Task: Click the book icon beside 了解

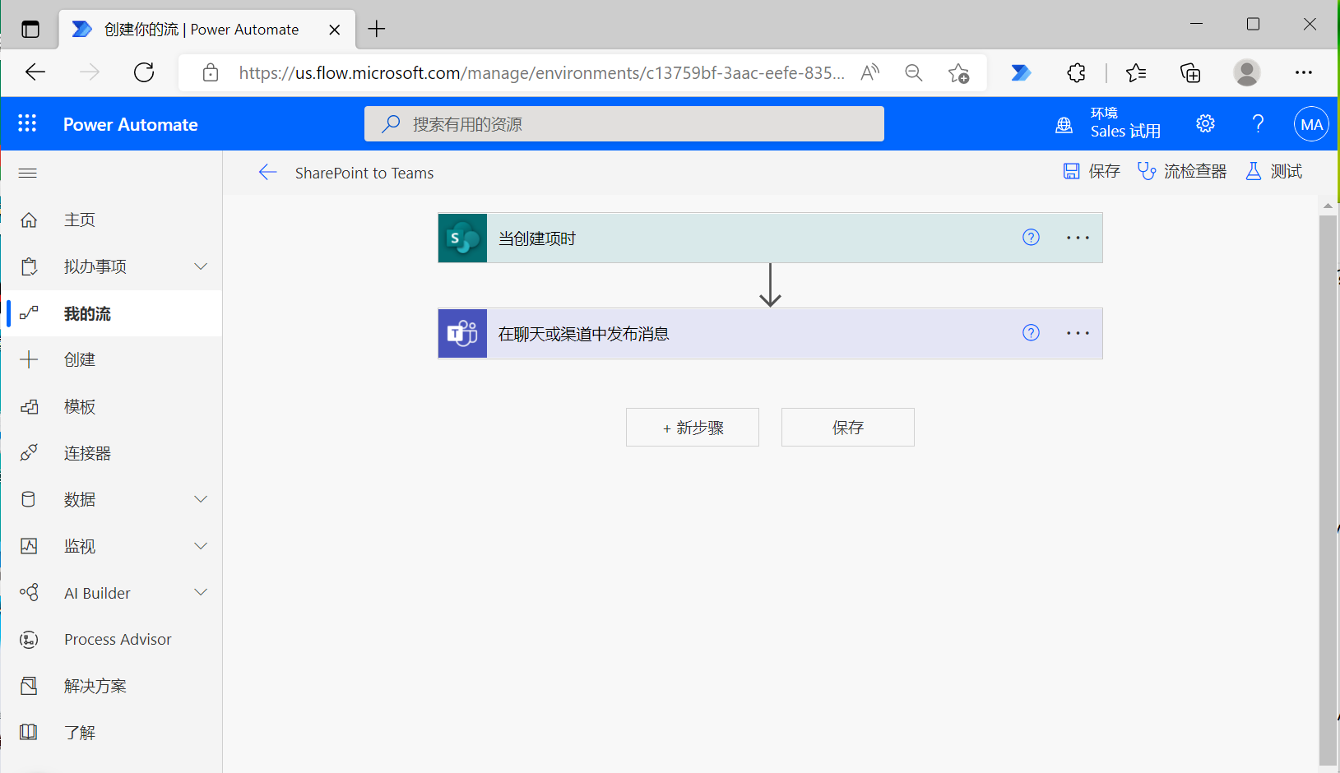Action: point(29,732)
